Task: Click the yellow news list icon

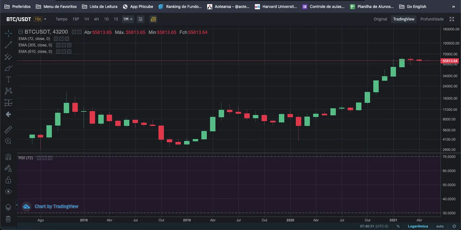Action: 153,19
